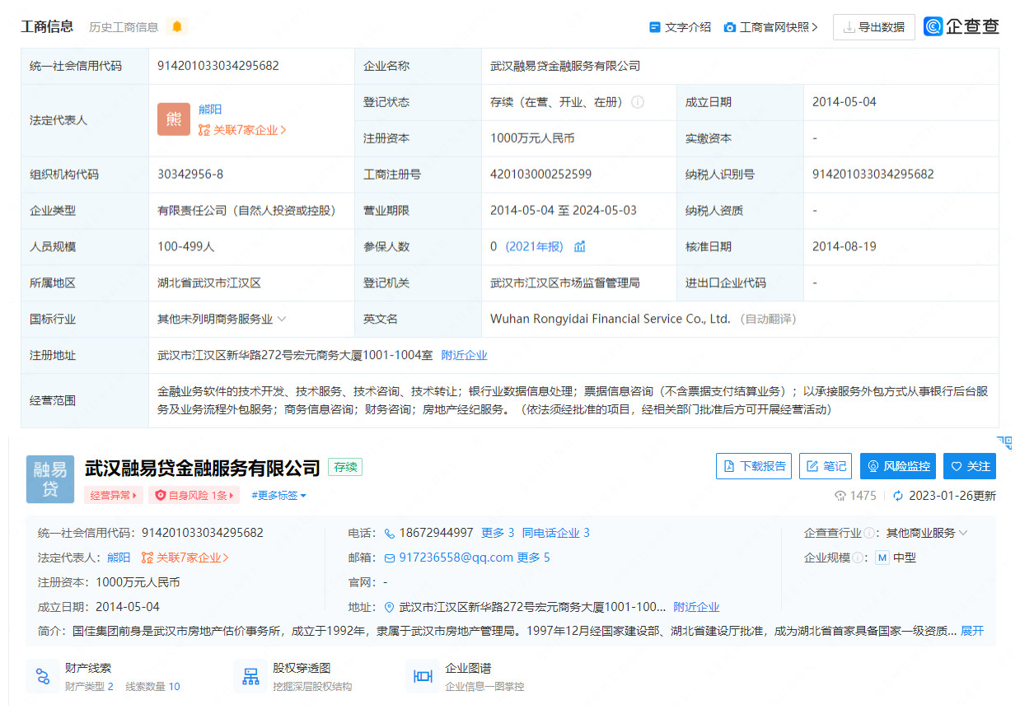Open 关联7家企业 link in the table
This screenshot has height=714, width=1020.
point(242,130)
